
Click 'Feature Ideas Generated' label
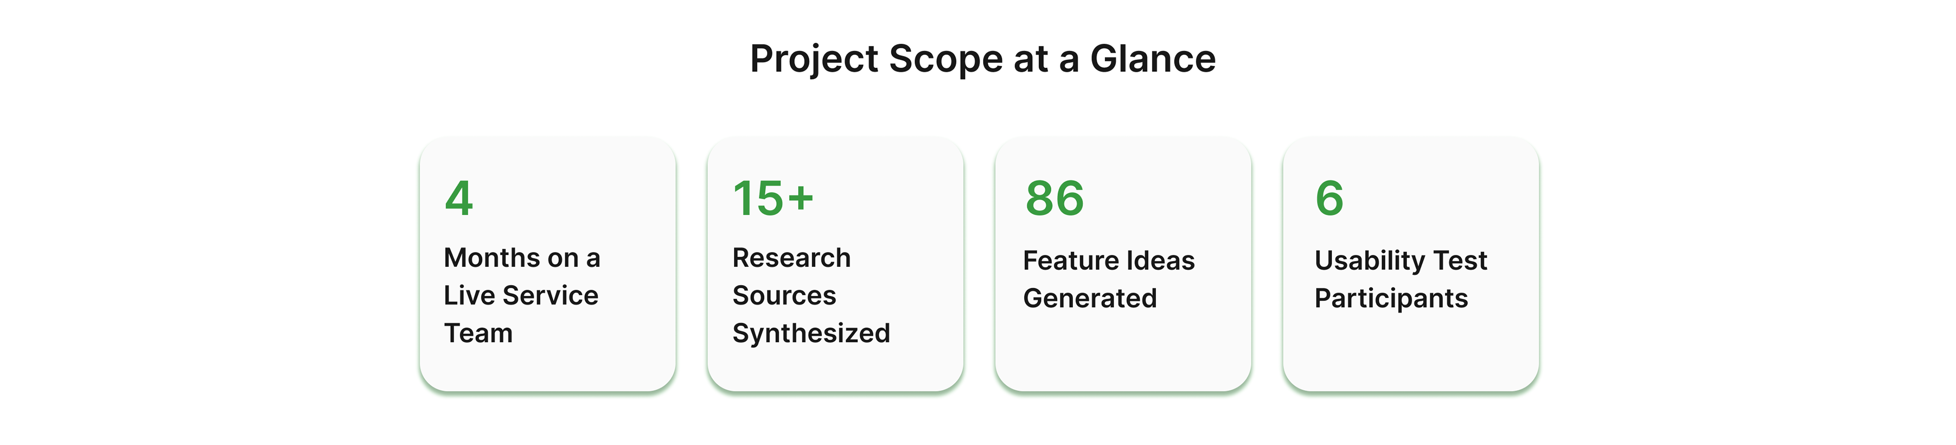click(x=1108, y=279)
